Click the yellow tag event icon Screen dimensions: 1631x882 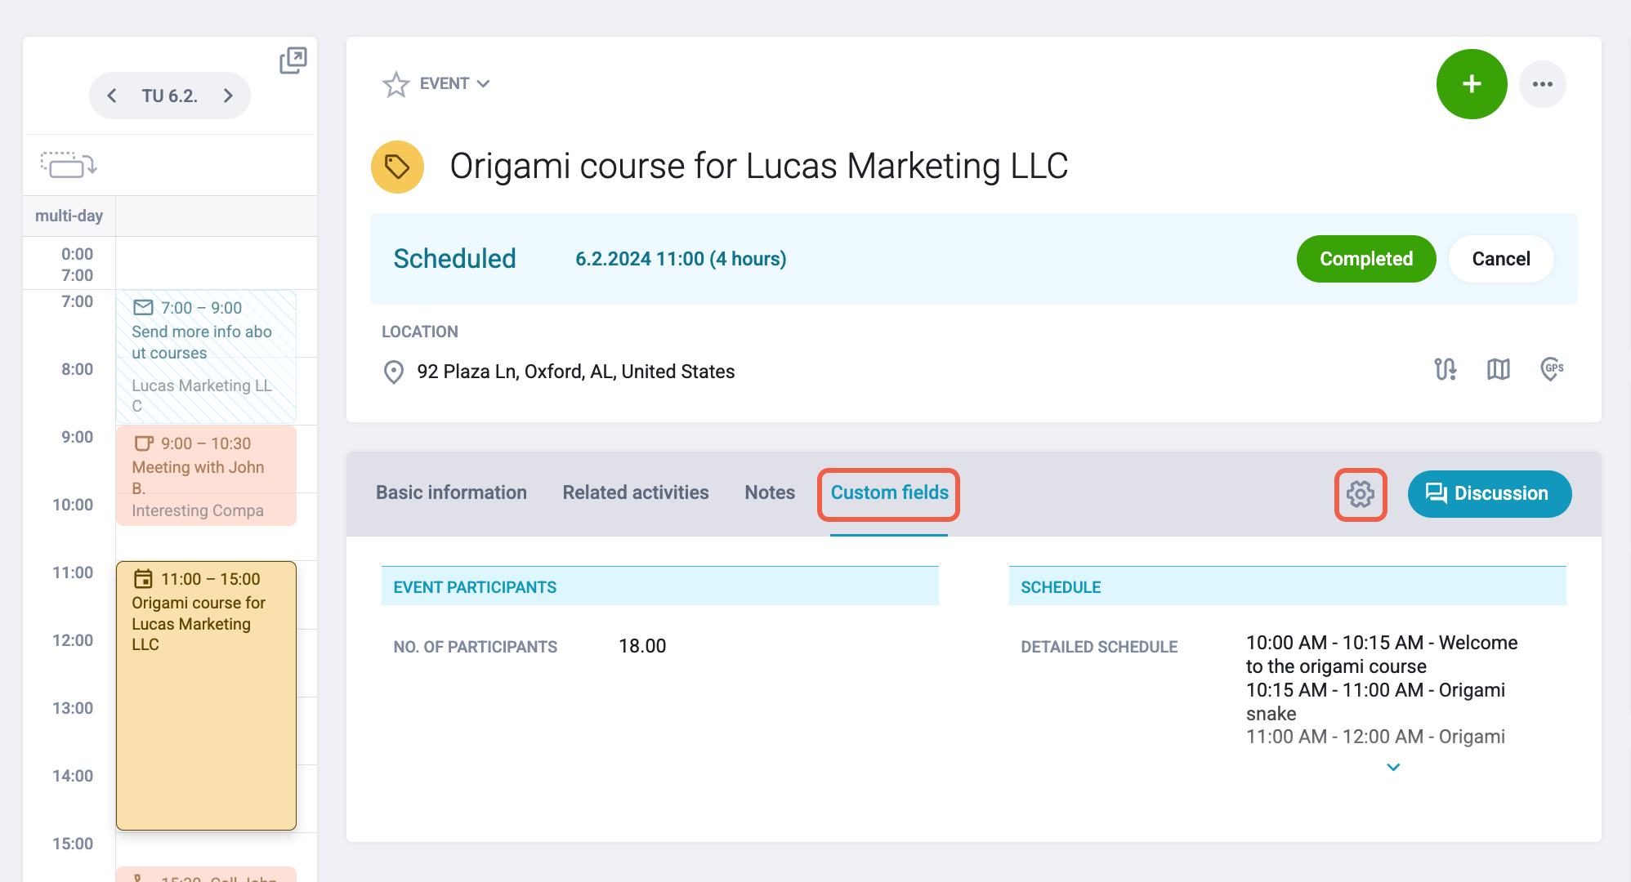(x=397, y=167)
